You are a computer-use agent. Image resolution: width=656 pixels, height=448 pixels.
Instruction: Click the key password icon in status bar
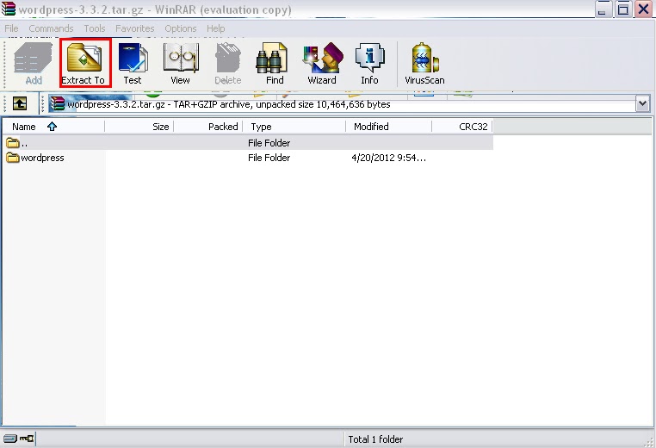click(x=28, y=439)
